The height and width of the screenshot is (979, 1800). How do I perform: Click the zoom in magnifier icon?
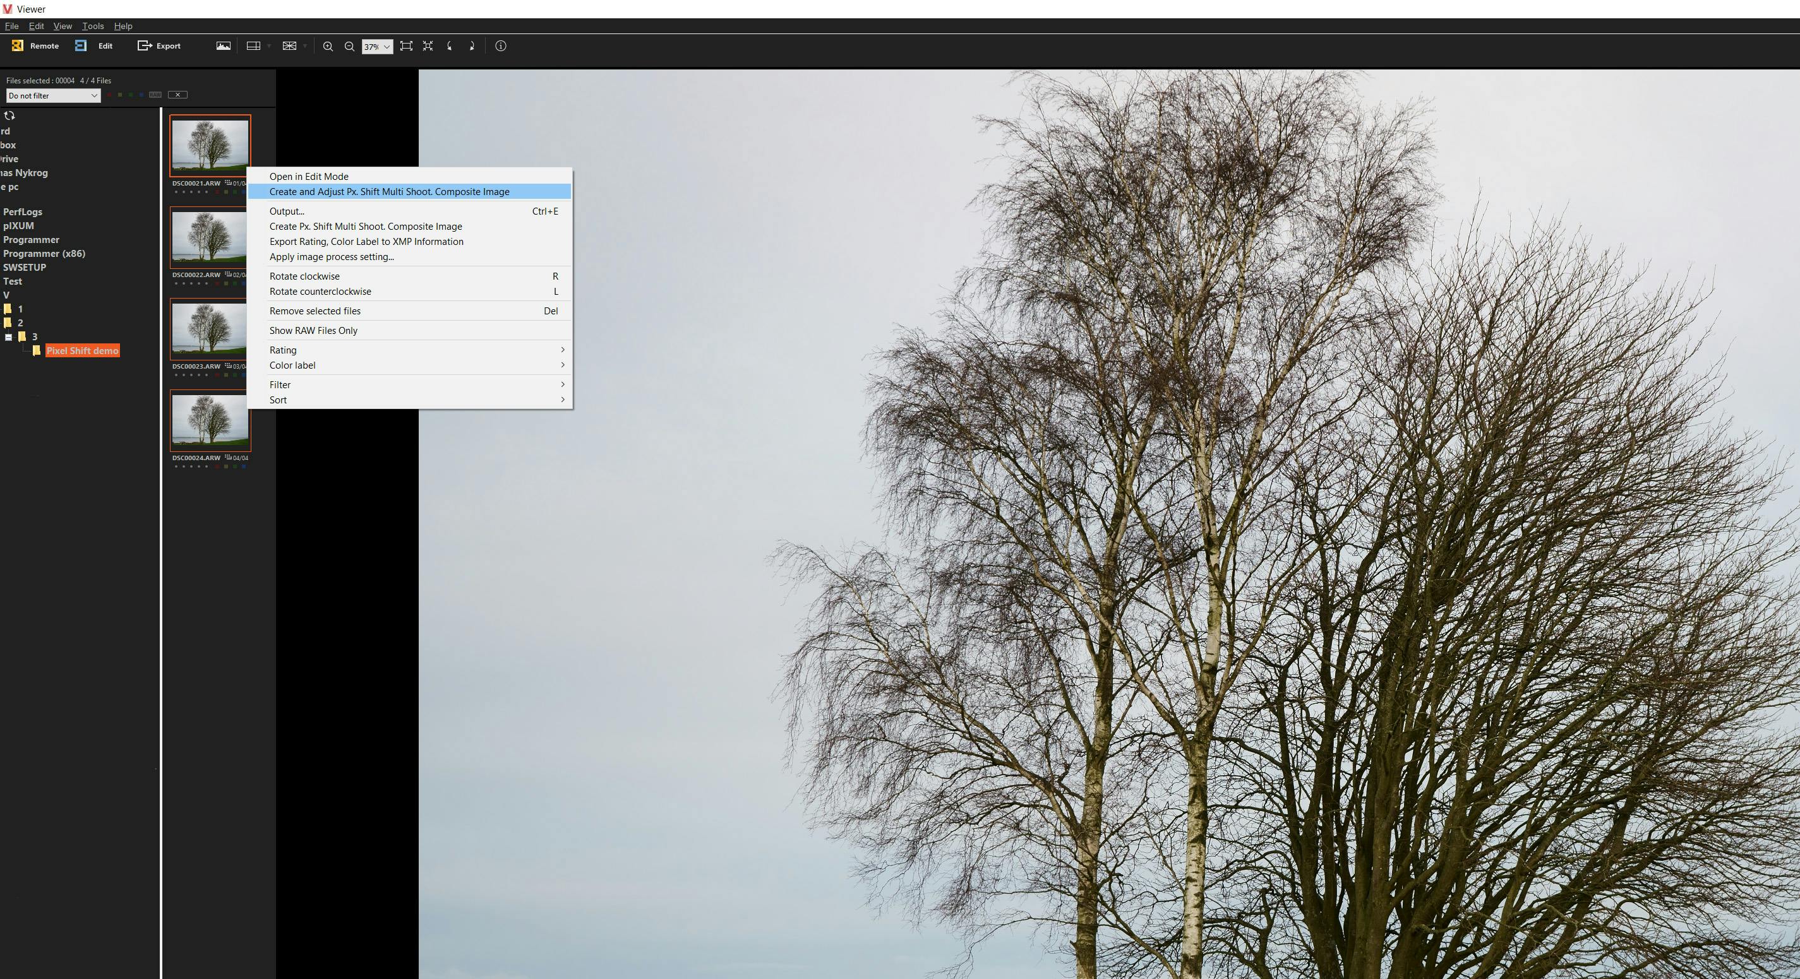[x=327, y=46]
